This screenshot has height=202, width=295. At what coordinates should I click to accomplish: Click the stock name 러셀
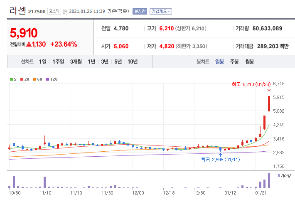[17, 10]
